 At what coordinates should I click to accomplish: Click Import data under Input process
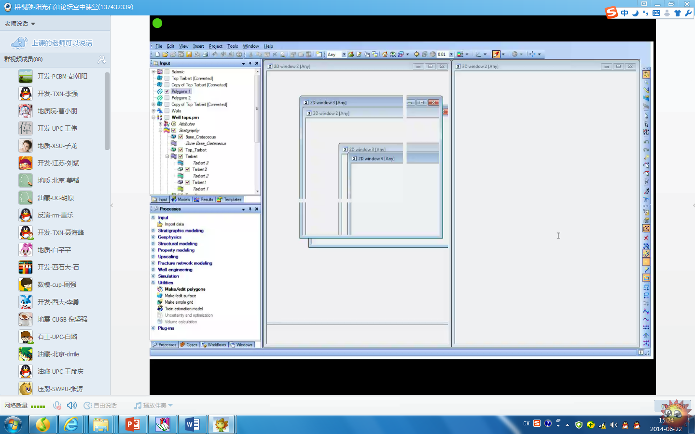pyautogui.click(x=174, y=224)
